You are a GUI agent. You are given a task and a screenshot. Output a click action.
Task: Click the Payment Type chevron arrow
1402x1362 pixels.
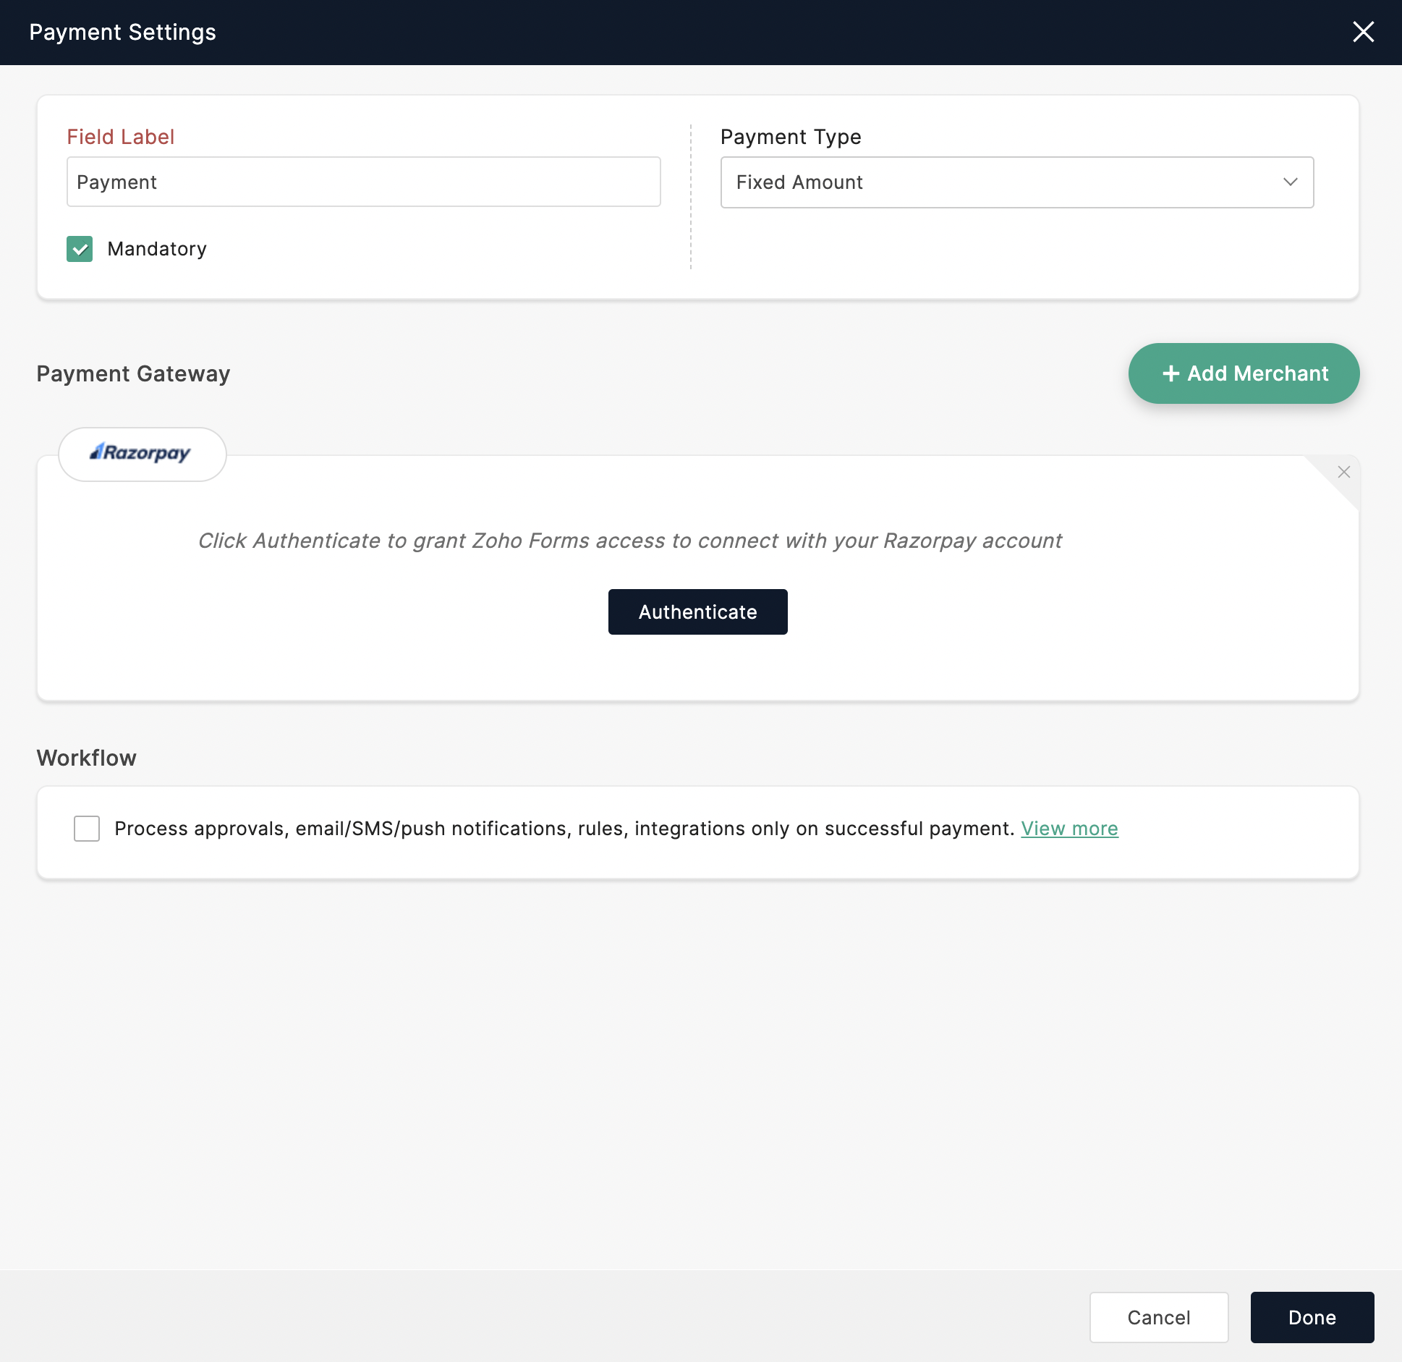(x=1290, y=182)
